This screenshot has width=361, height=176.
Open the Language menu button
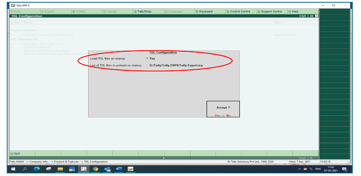179,12
